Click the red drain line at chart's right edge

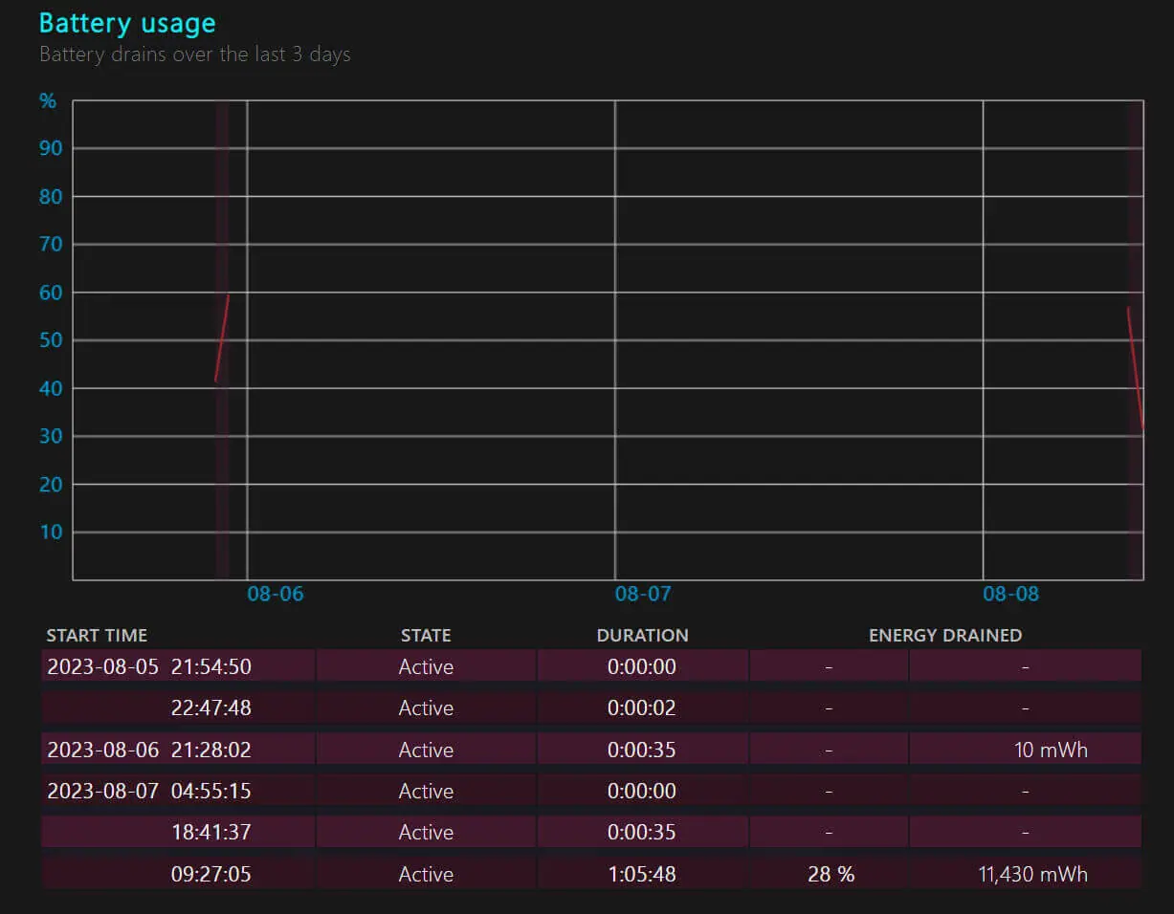[1136, 367]
